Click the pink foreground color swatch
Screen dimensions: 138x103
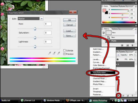(104, 10)
